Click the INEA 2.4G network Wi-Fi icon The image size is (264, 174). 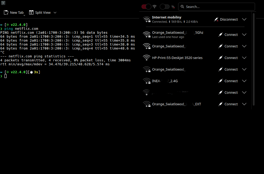point(147,81)
